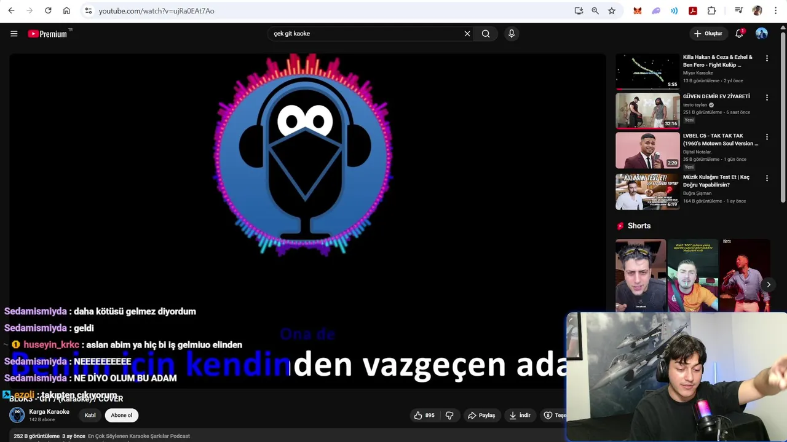Open the YouTube hamburger guide menu
Screen dimensions: 787x442
click(x=14, y=34)
